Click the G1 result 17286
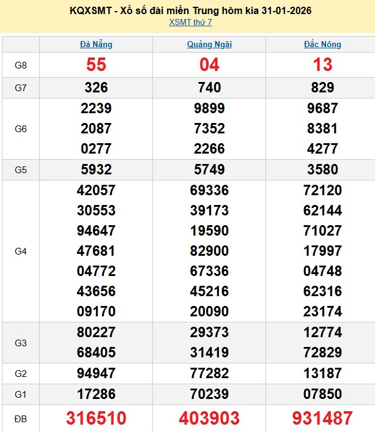Screen dimensions: 375x432 click(x=96, y=395)
